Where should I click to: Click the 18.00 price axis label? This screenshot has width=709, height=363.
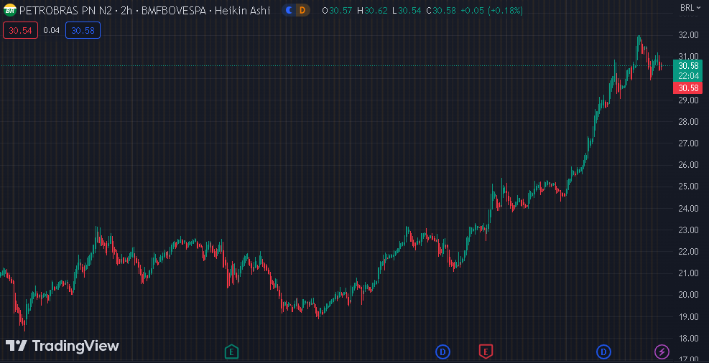click(690, 338)
